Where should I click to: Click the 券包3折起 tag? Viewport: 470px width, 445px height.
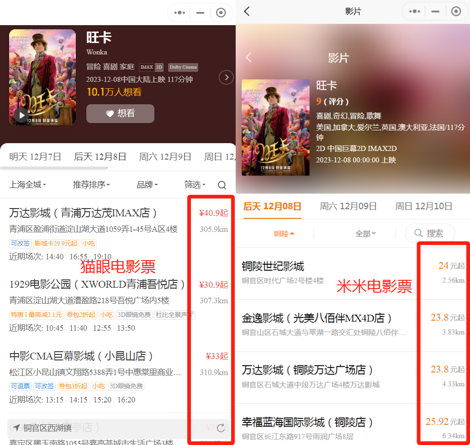(73, 386)
